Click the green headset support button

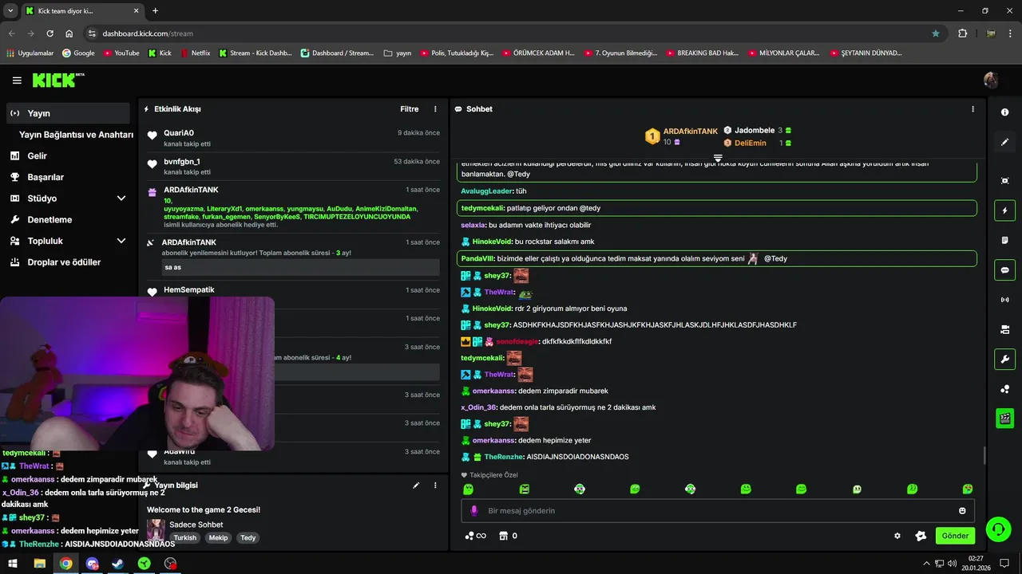[x=997, y=529]
